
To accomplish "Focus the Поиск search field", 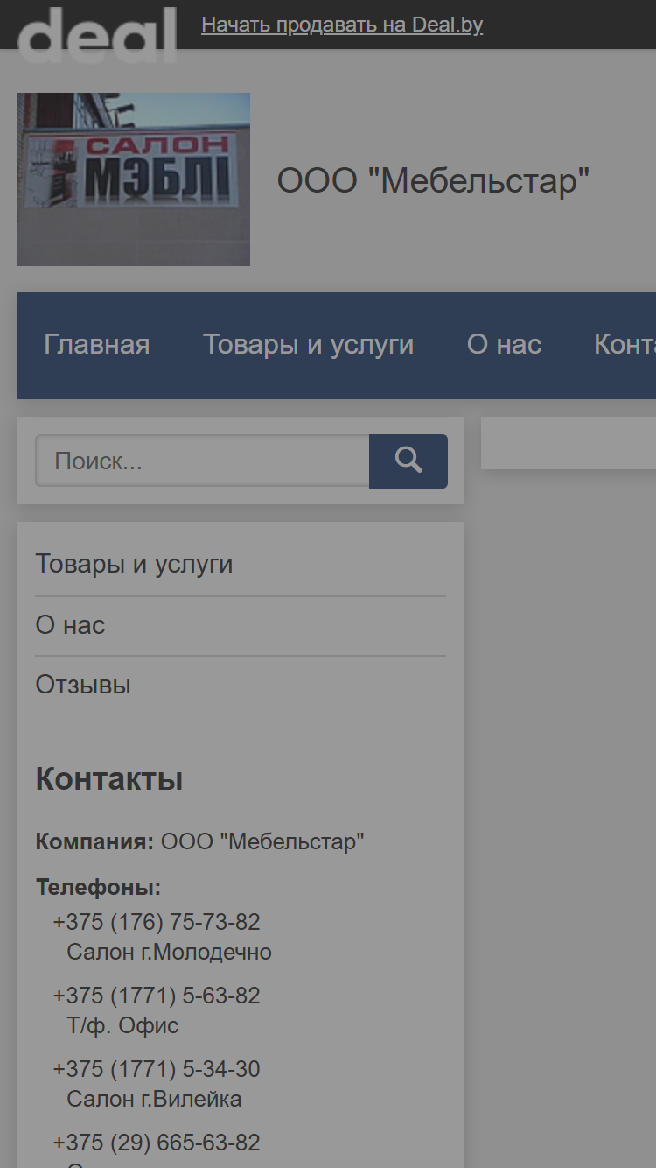I will tap(202, 461).
